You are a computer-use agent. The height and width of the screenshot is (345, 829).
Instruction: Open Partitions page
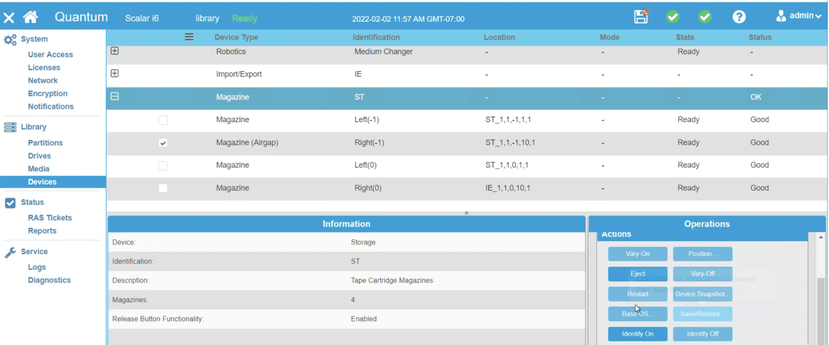pyautogui.click(x=45, y=143)
